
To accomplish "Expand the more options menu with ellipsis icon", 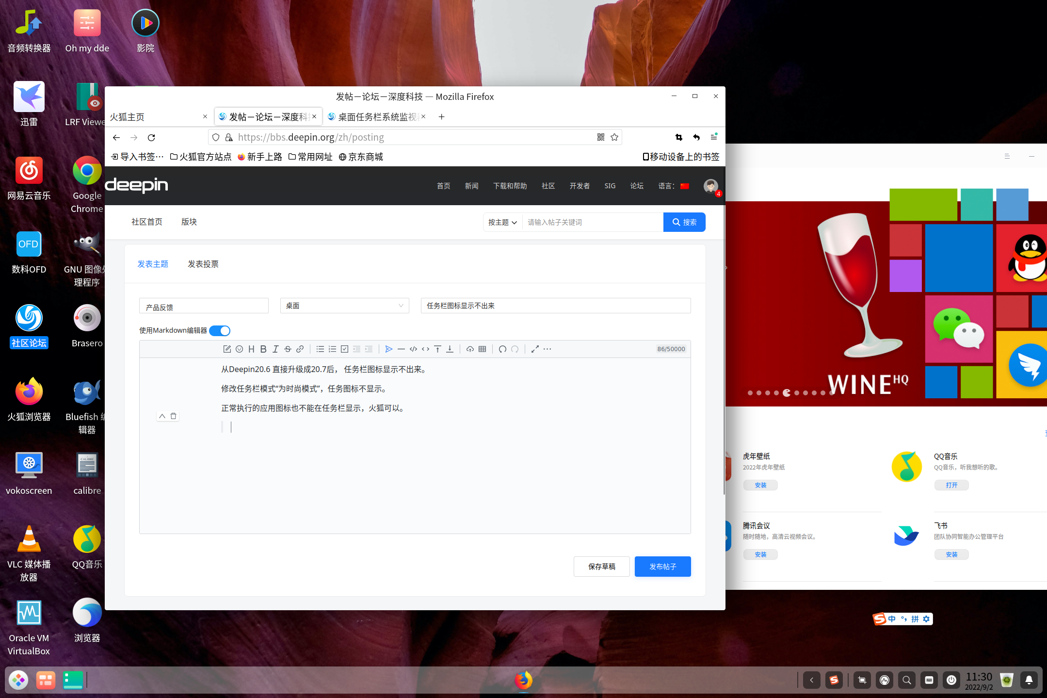I will (x=547, y=349).
